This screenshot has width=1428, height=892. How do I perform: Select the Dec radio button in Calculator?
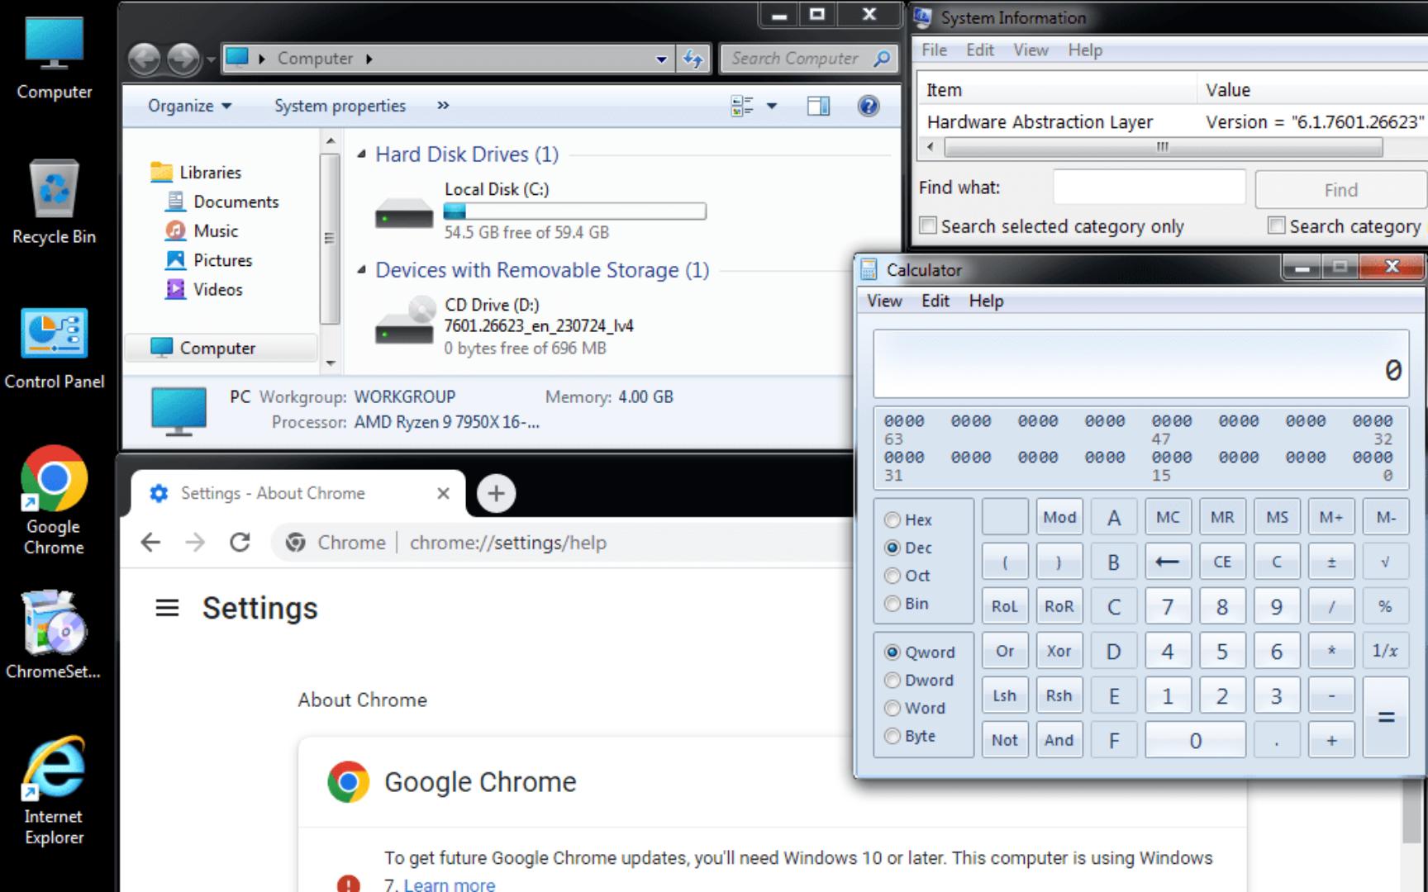click(892, 548)
